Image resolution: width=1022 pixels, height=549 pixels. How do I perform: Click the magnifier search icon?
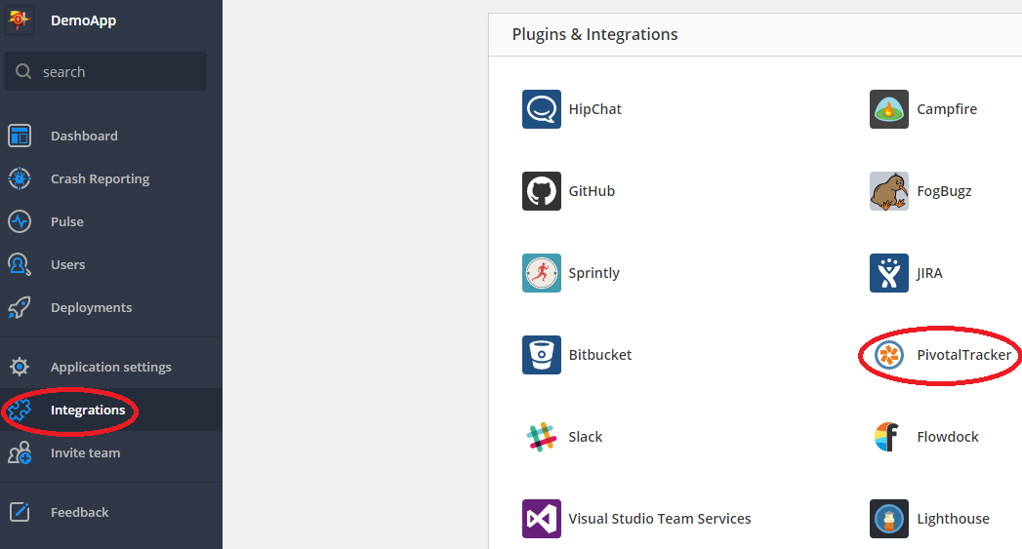[x=23, y=71]
